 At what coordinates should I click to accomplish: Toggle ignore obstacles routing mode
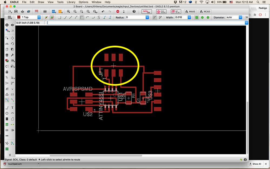point(46,17)
